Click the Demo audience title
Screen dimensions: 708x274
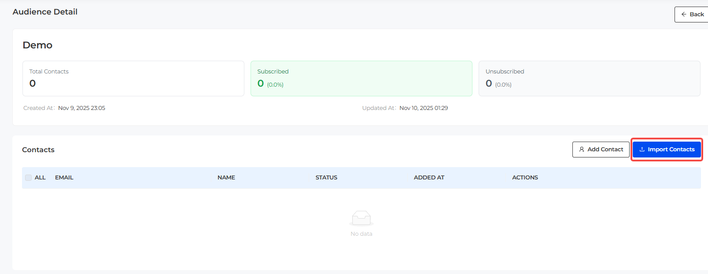37,45
